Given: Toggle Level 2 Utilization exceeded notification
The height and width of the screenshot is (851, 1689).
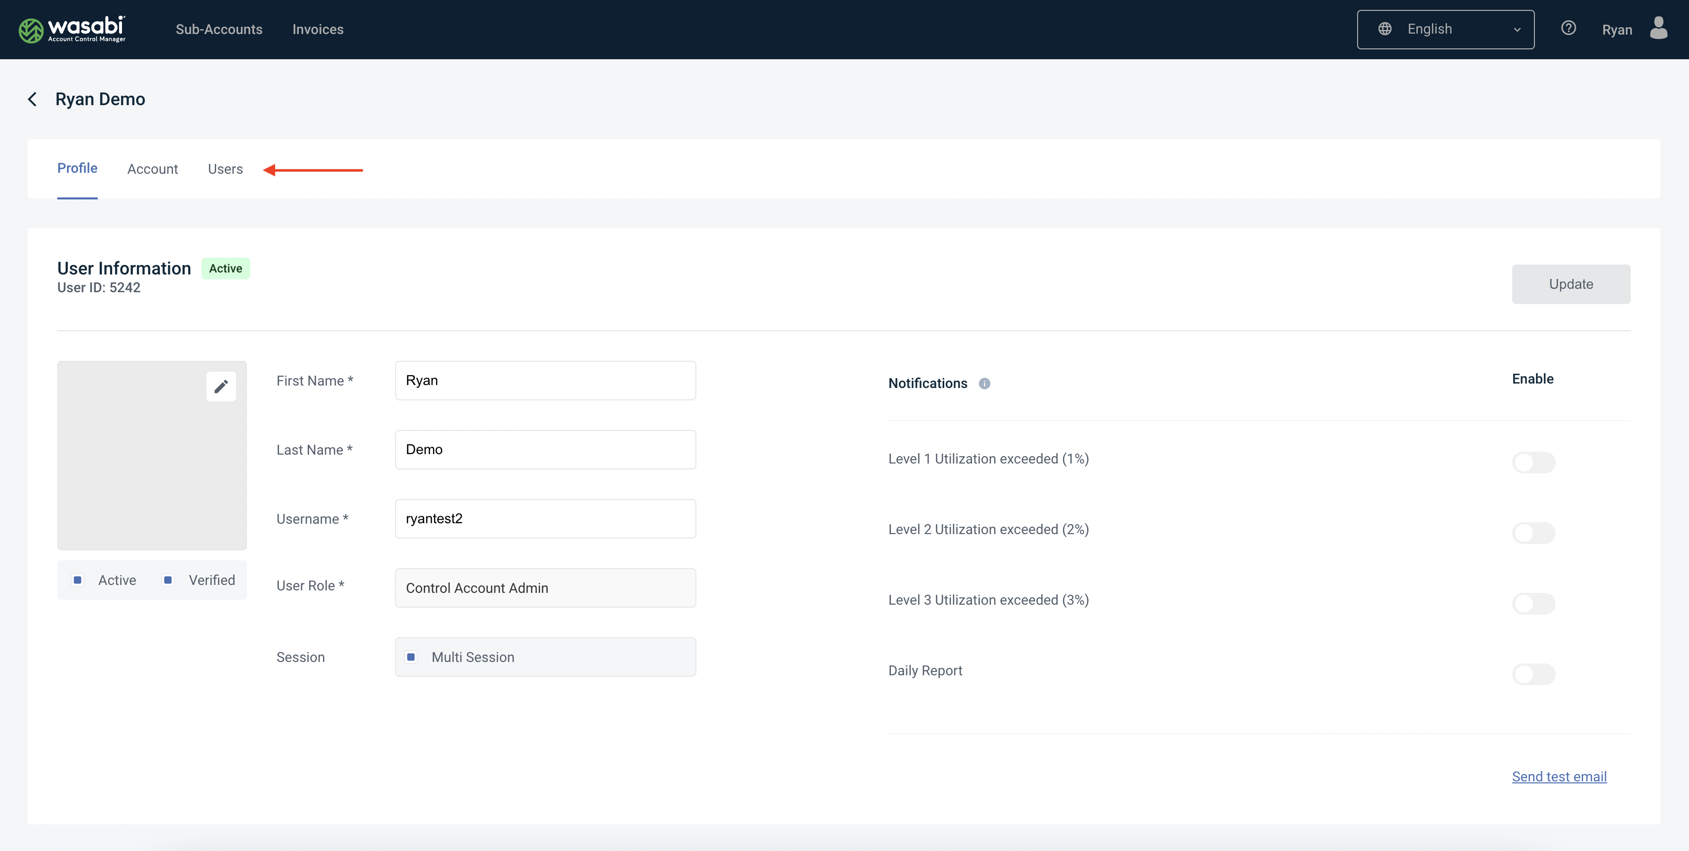Looking at the screenshot, I should [1534, 533].
